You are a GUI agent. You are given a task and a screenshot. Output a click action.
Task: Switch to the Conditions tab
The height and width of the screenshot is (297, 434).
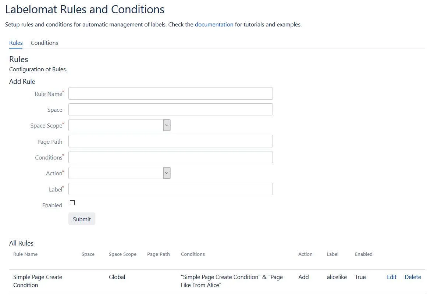click(x=44, y=43)
